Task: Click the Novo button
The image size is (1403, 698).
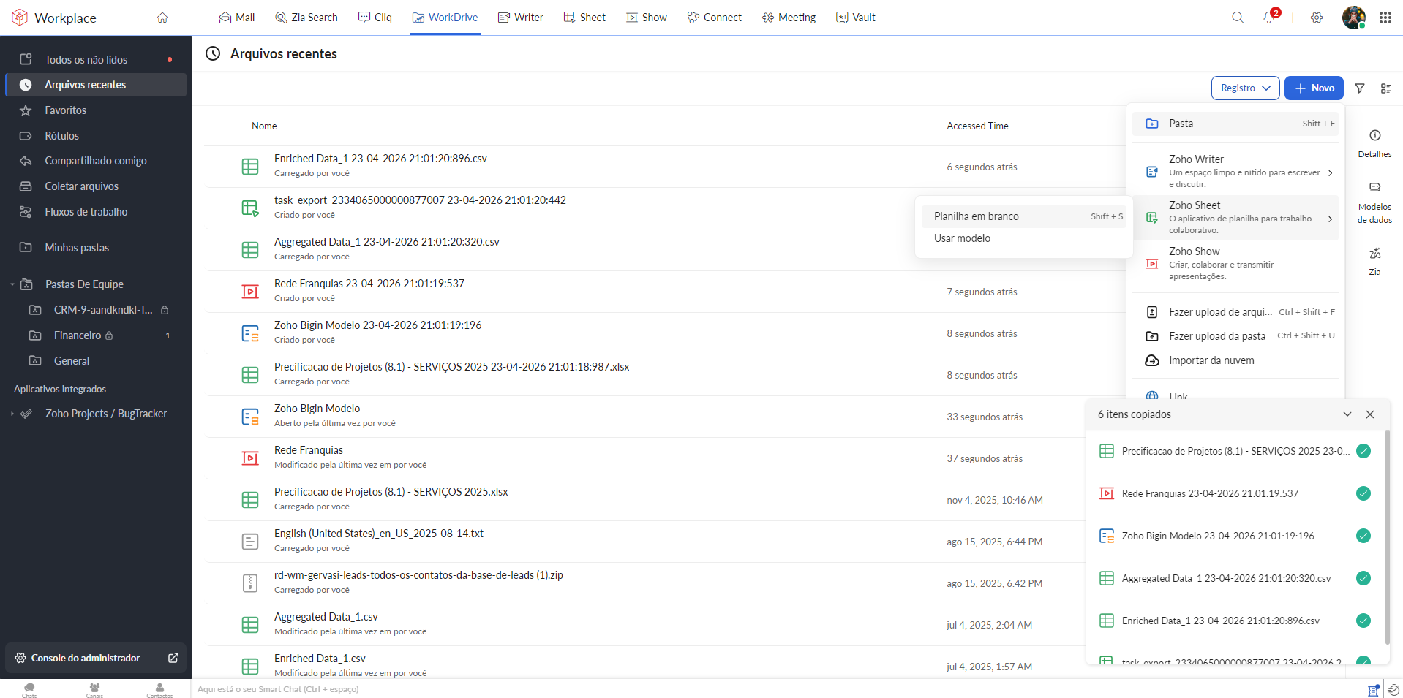Action: point(1314,88)
